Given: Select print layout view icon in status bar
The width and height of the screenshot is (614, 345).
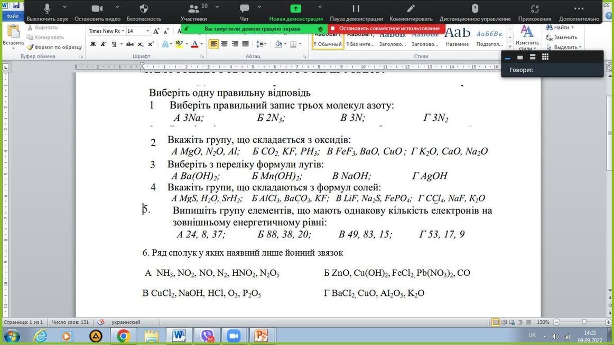Looking at the screenshot, I should [496, 322].
